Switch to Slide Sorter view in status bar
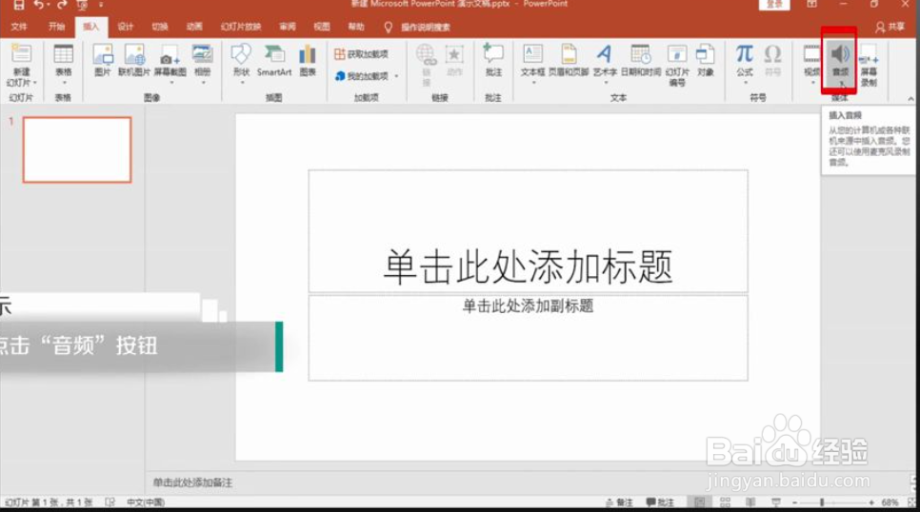The image size is (920, 512). click(725, 502)
